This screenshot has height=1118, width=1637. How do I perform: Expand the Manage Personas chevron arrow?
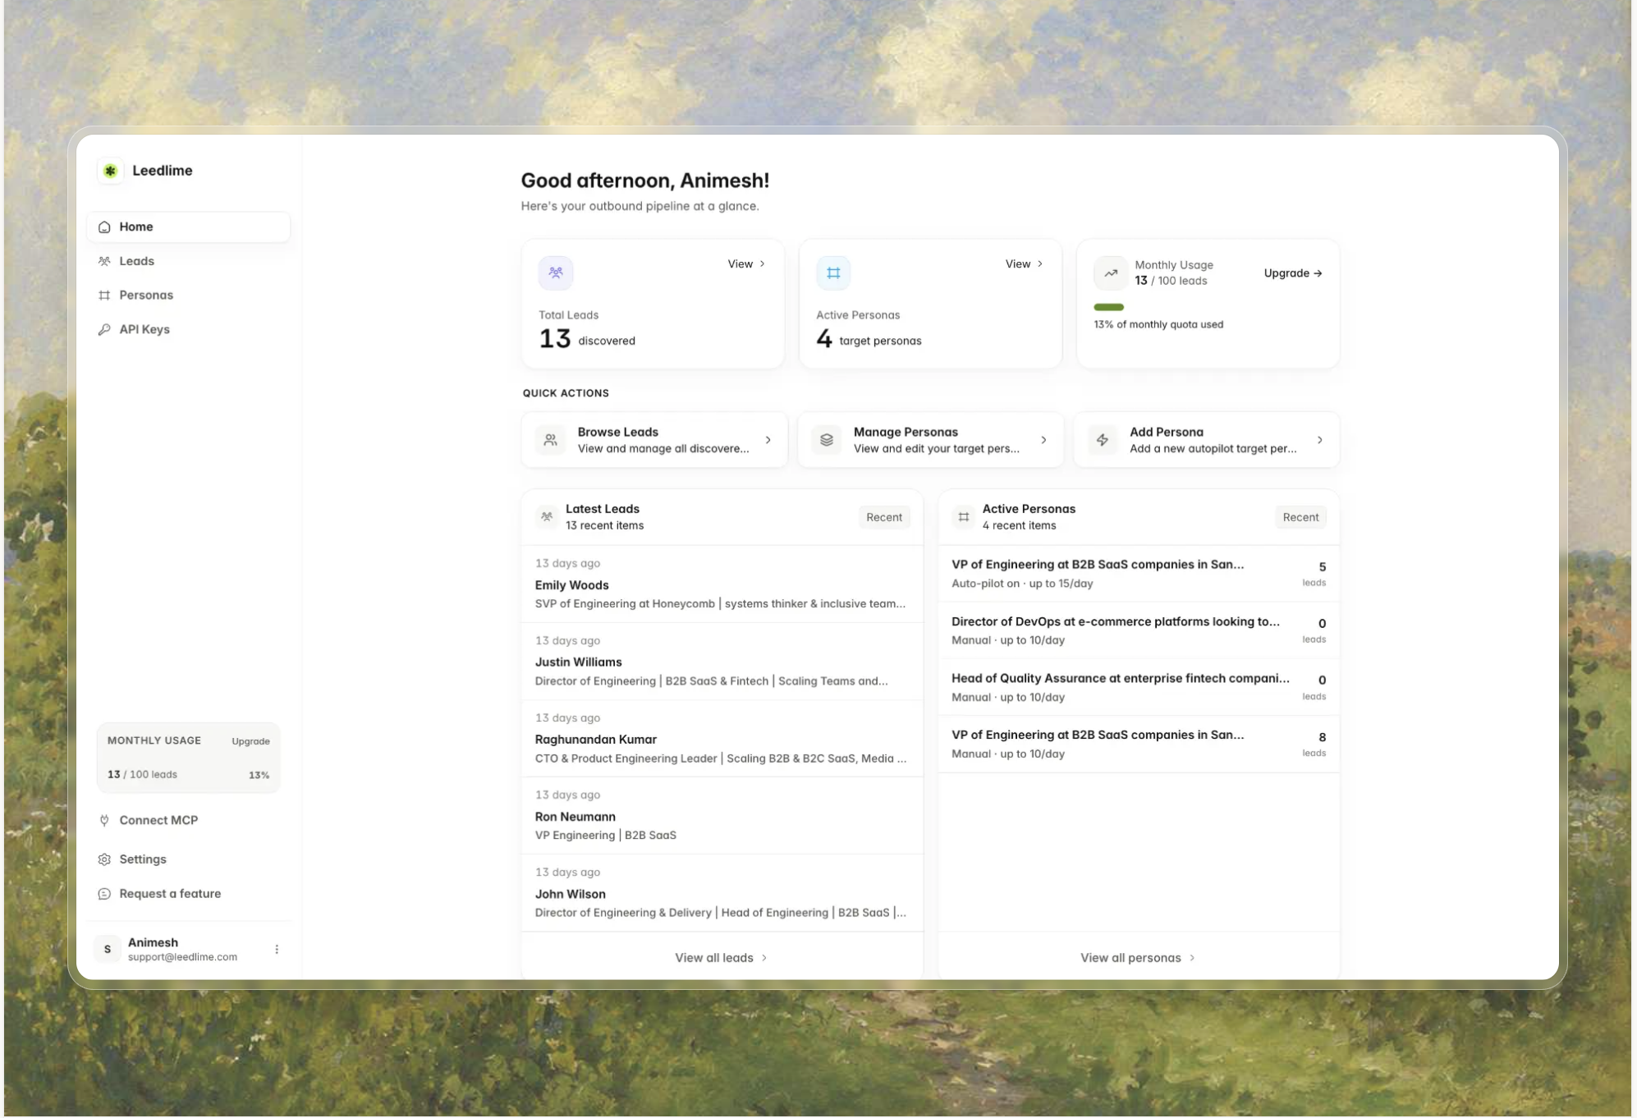(x=1044, y=440)
